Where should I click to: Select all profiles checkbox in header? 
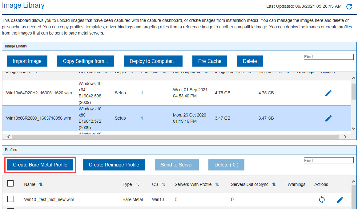click(x=10, y=184)
